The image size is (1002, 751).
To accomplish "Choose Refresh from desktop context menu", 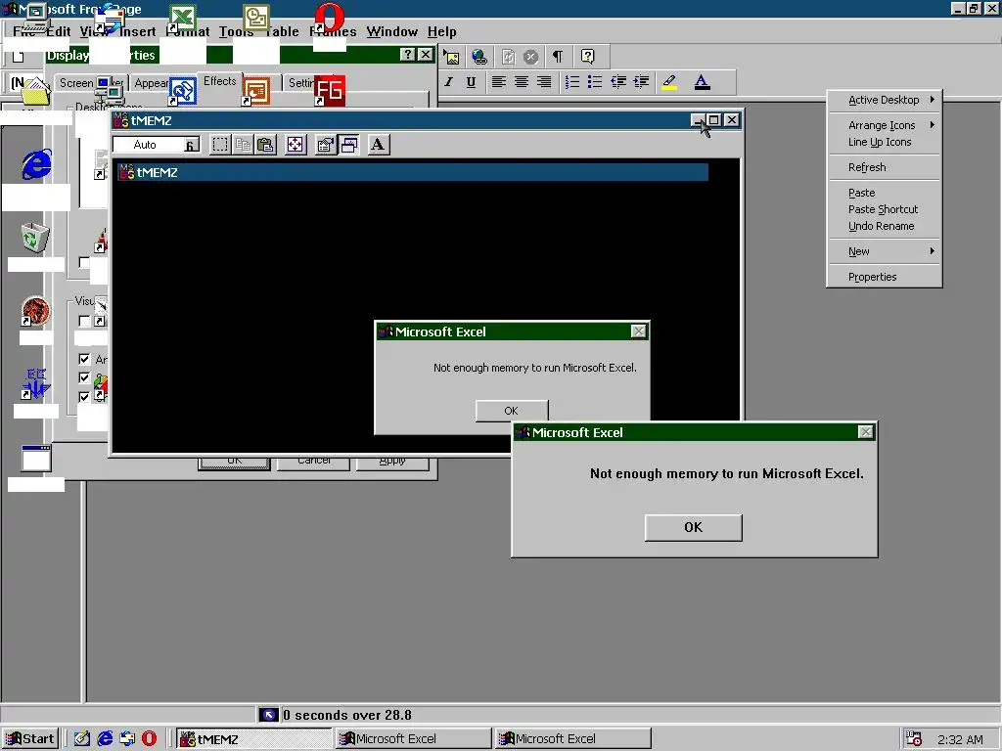I will (885, 167).
